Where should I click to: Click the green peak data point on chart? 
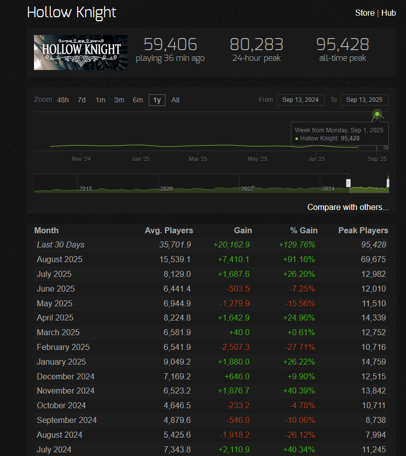pos(377,114)
